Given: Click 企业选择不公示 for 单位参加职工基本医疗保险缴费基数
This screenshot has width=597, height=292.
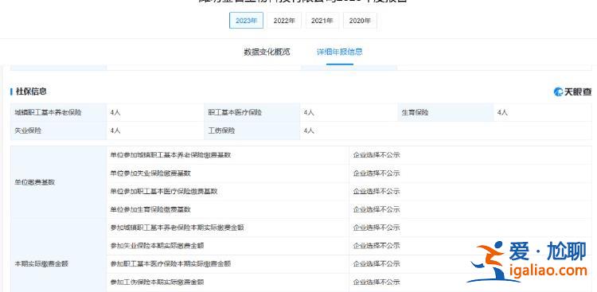Looking at the screenshot, I should tap(377, 191).
